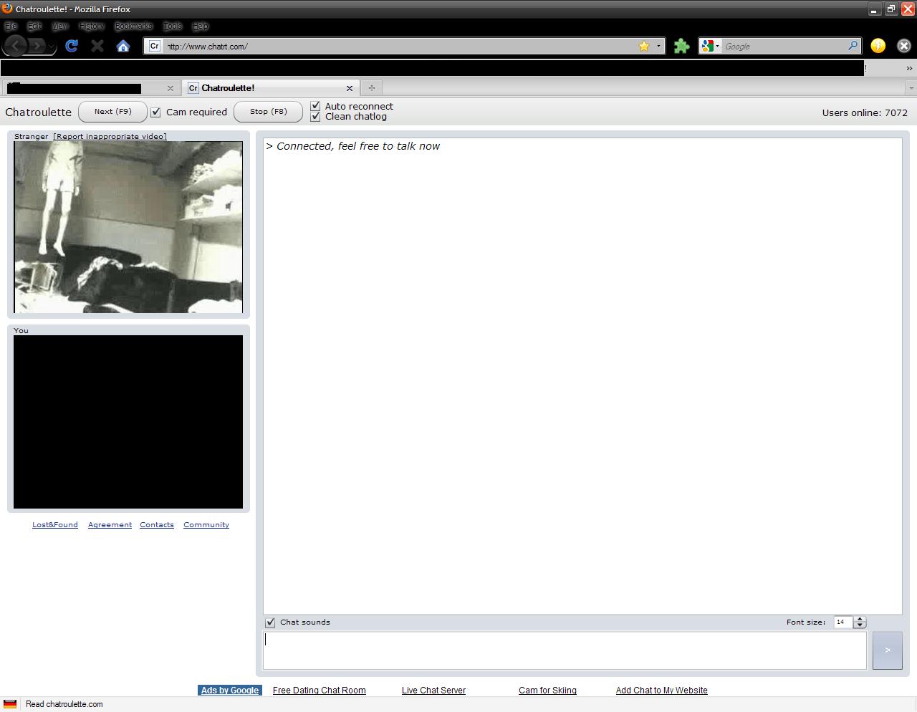Viewport: 917px width, 712px height.
Task: Open the Live Chat Server ad link
Action: 433,691
